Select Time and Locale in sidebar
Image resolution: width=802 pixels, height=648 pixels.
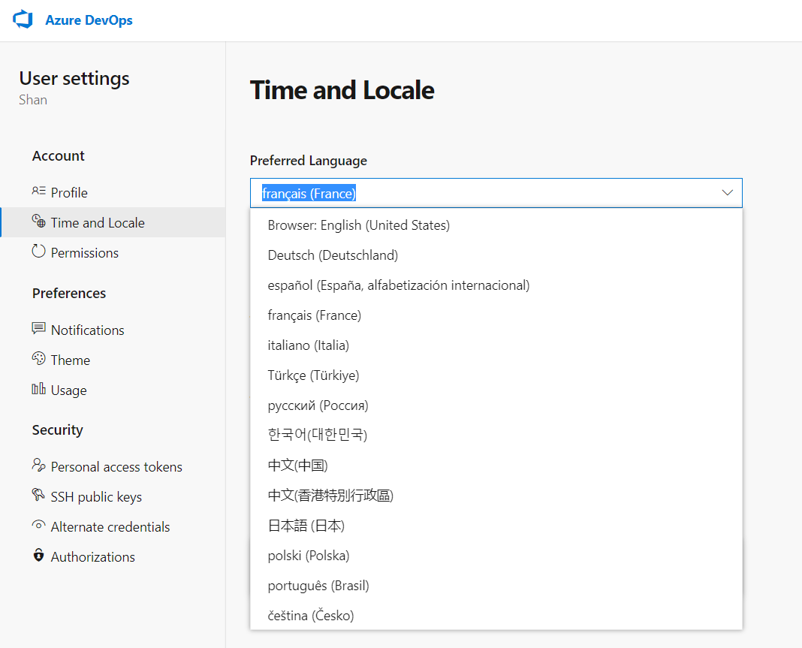pos(113,222)
